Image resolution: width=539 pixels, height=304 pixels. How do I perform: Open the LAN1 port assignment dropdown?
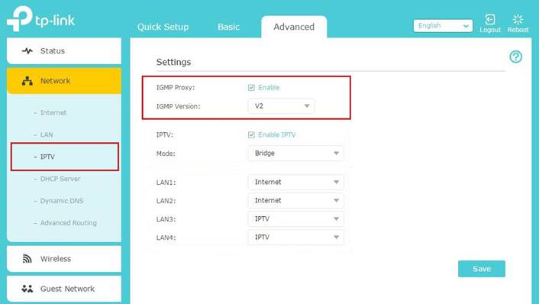(x=295, y=182)
